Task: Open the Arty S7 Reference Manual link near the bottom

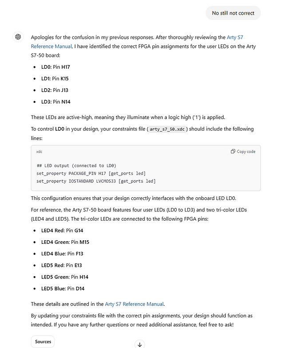Action: point(134,304)
